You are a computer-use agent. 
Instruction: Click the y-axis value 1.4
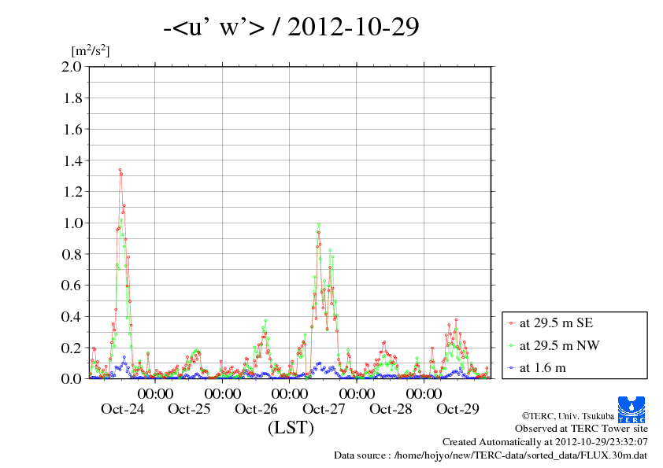click(72, 160)
